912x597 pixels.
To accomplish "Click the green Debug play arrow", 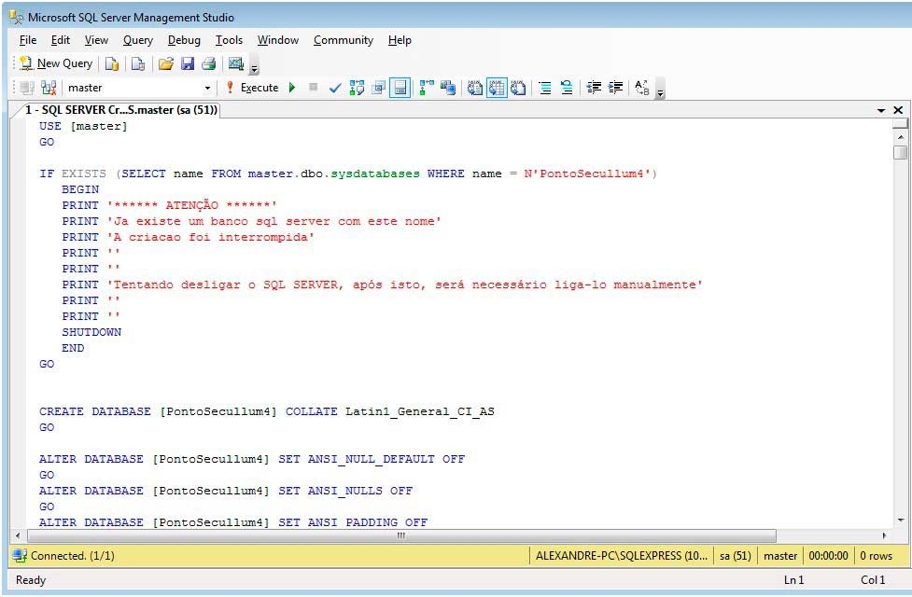I will coord(292,88).
